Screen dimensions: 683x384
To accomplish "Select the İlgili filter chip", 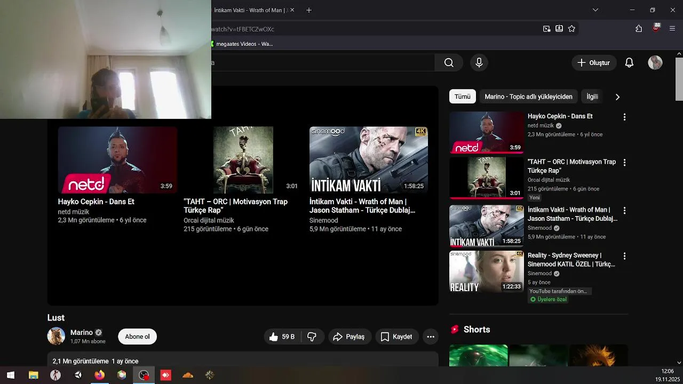I will (592, 97).
